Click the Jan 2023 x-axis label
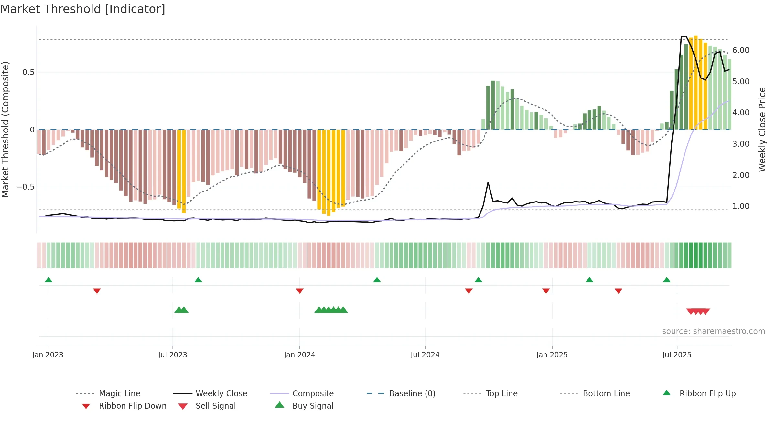 tap(48, 355)
